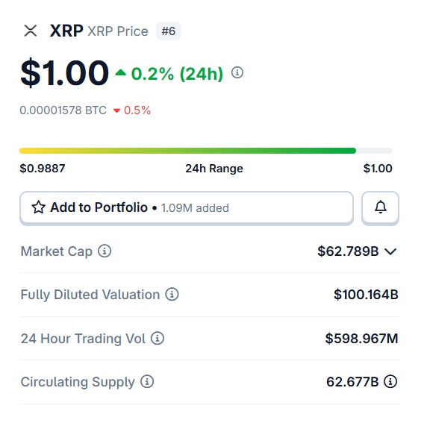Click the XRP Price title text
The height and width of the screenshot is (423, 424).
pyautogui.click(x=118, y=31)
